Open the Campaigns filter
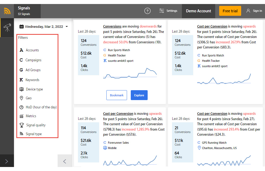265x171 pixels. [33, 60]
